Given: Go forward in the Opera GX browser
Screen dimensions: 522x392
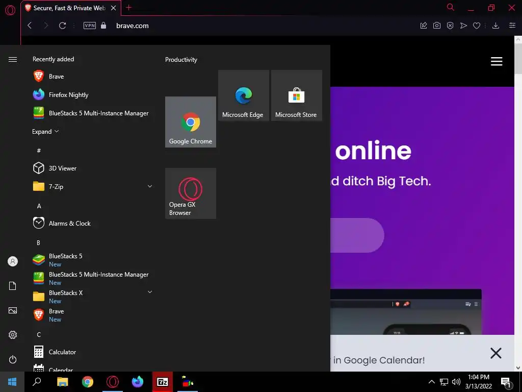Looking at the screenshot, I should (46, 26).
